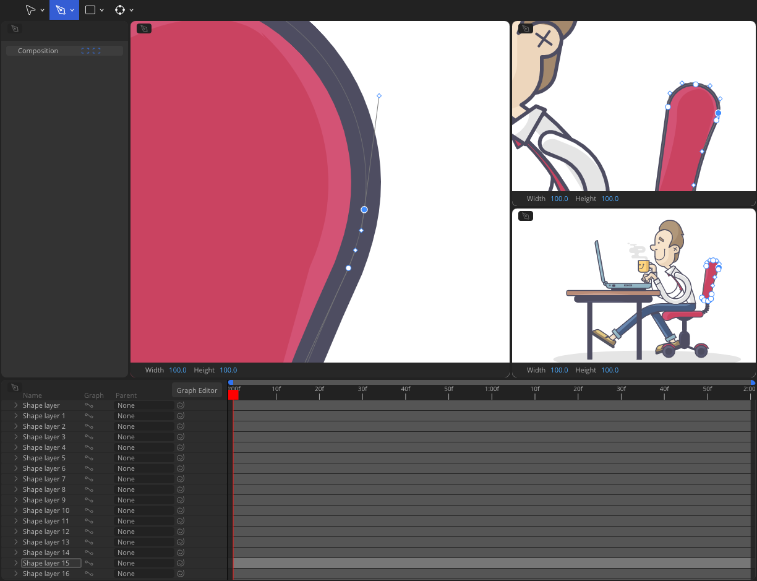Open Parent dropdown for Shape layer 5
Image resolution: width=757 pixels, height=581 pixels.
pyautogui.click(x=143, y=458)
